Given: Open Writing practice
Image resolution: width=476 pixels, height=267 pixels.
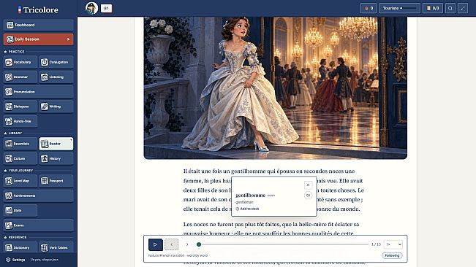Looking at the screenshot, I should (56, 107).
